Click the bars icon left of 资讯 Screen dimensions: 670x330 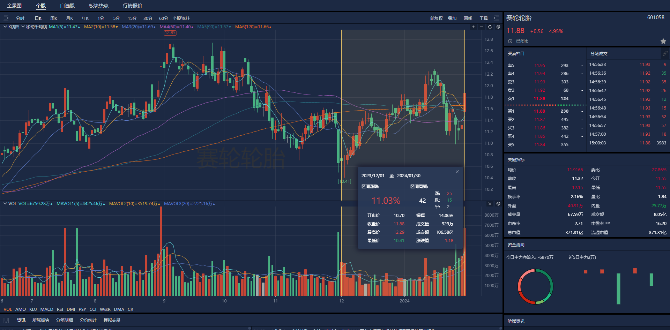[6, 320]
